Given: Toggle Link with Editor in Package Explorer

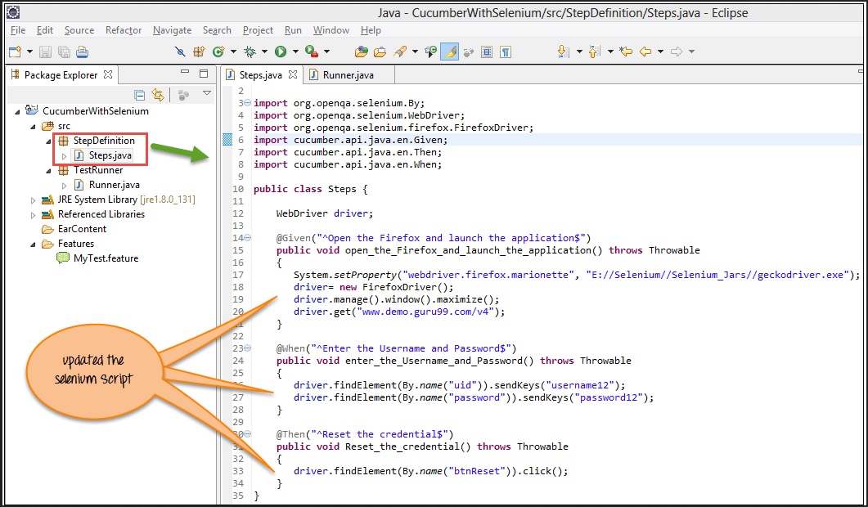Looking at the screenshot, I should [159, 95].
